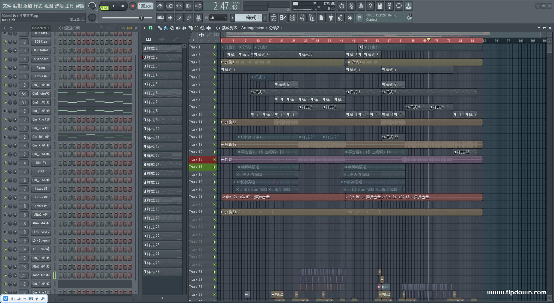Click the microphone recording icon
Screen dimensions: 554x303
pyautogui.click(x=361, y=6)
